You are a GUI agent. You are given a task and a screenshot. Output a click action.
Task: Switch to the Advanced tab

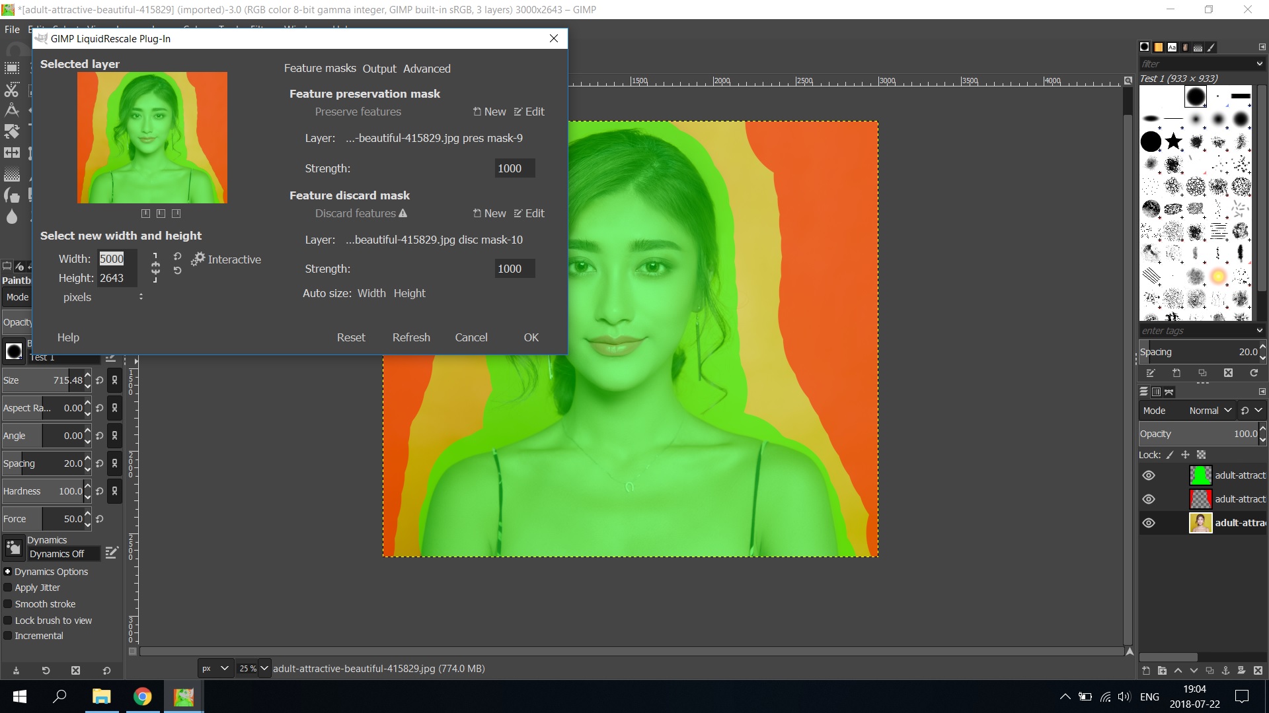[x=426, y=69]
